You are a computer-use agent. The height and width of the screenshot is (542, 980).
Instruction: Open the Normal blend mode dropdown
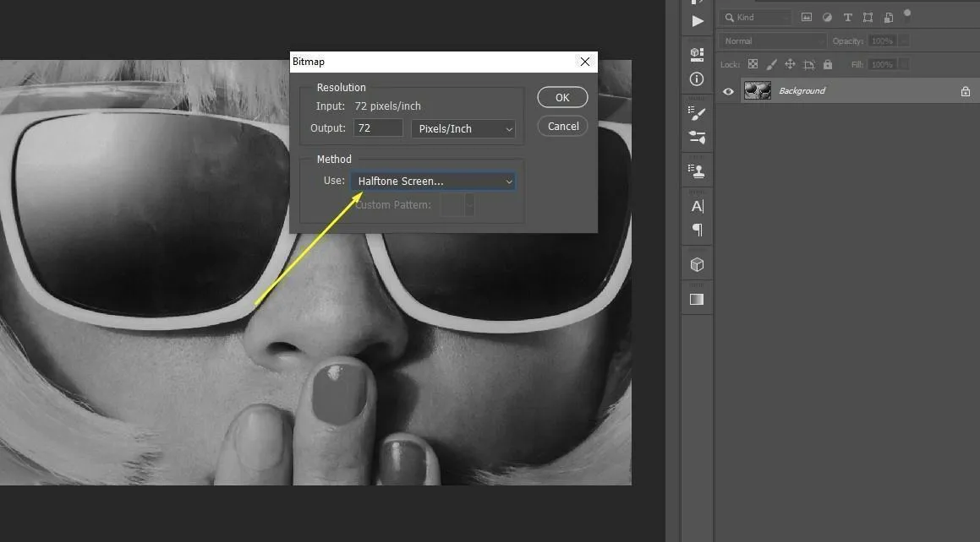(773, 41)
